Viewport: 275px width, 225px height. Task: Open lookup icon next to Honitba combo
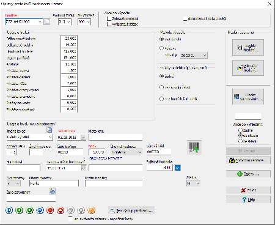[47, 21]
